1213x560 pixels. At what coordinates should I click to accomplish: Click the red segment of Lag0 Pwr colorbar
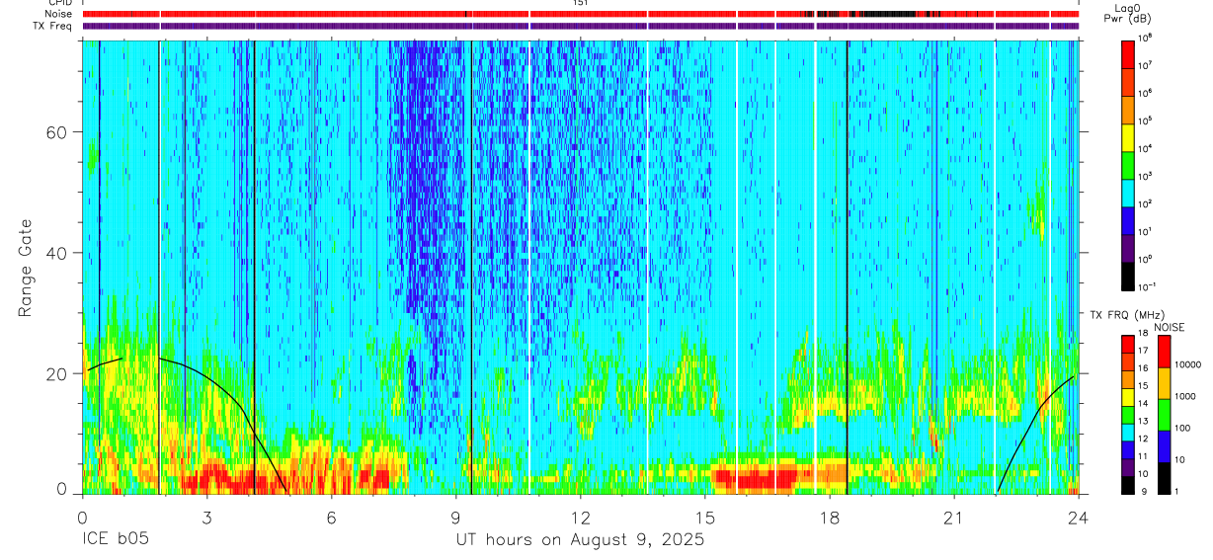[x=1128, y=52]
